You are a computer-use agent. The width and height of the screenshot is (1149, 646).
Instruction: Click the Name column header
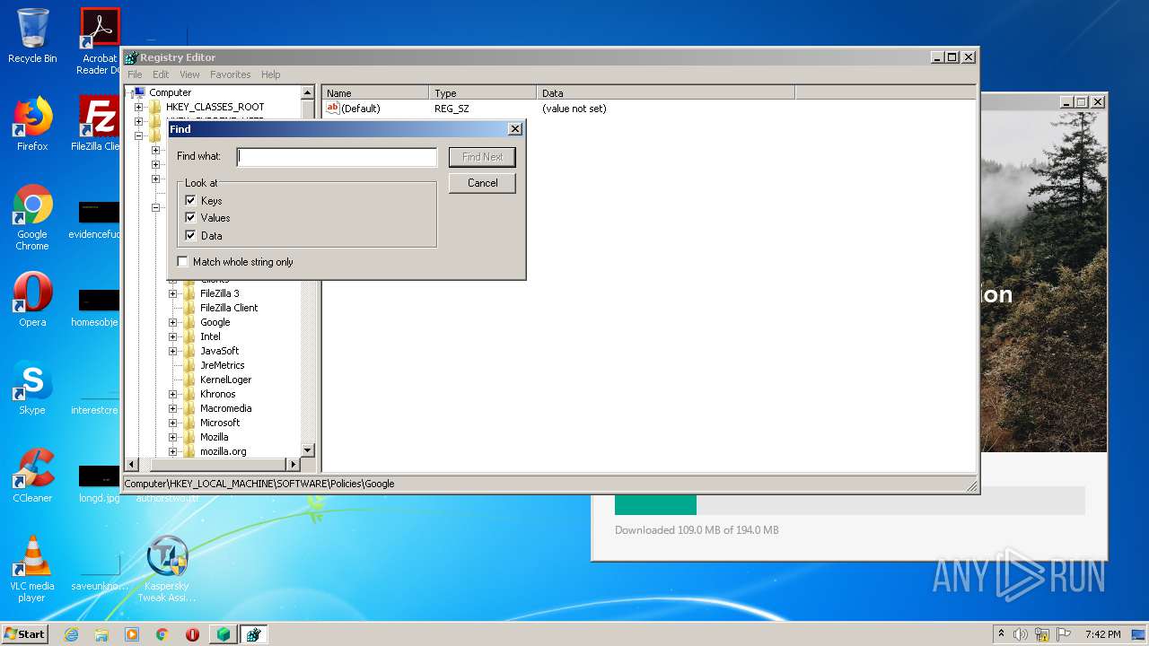375,92
